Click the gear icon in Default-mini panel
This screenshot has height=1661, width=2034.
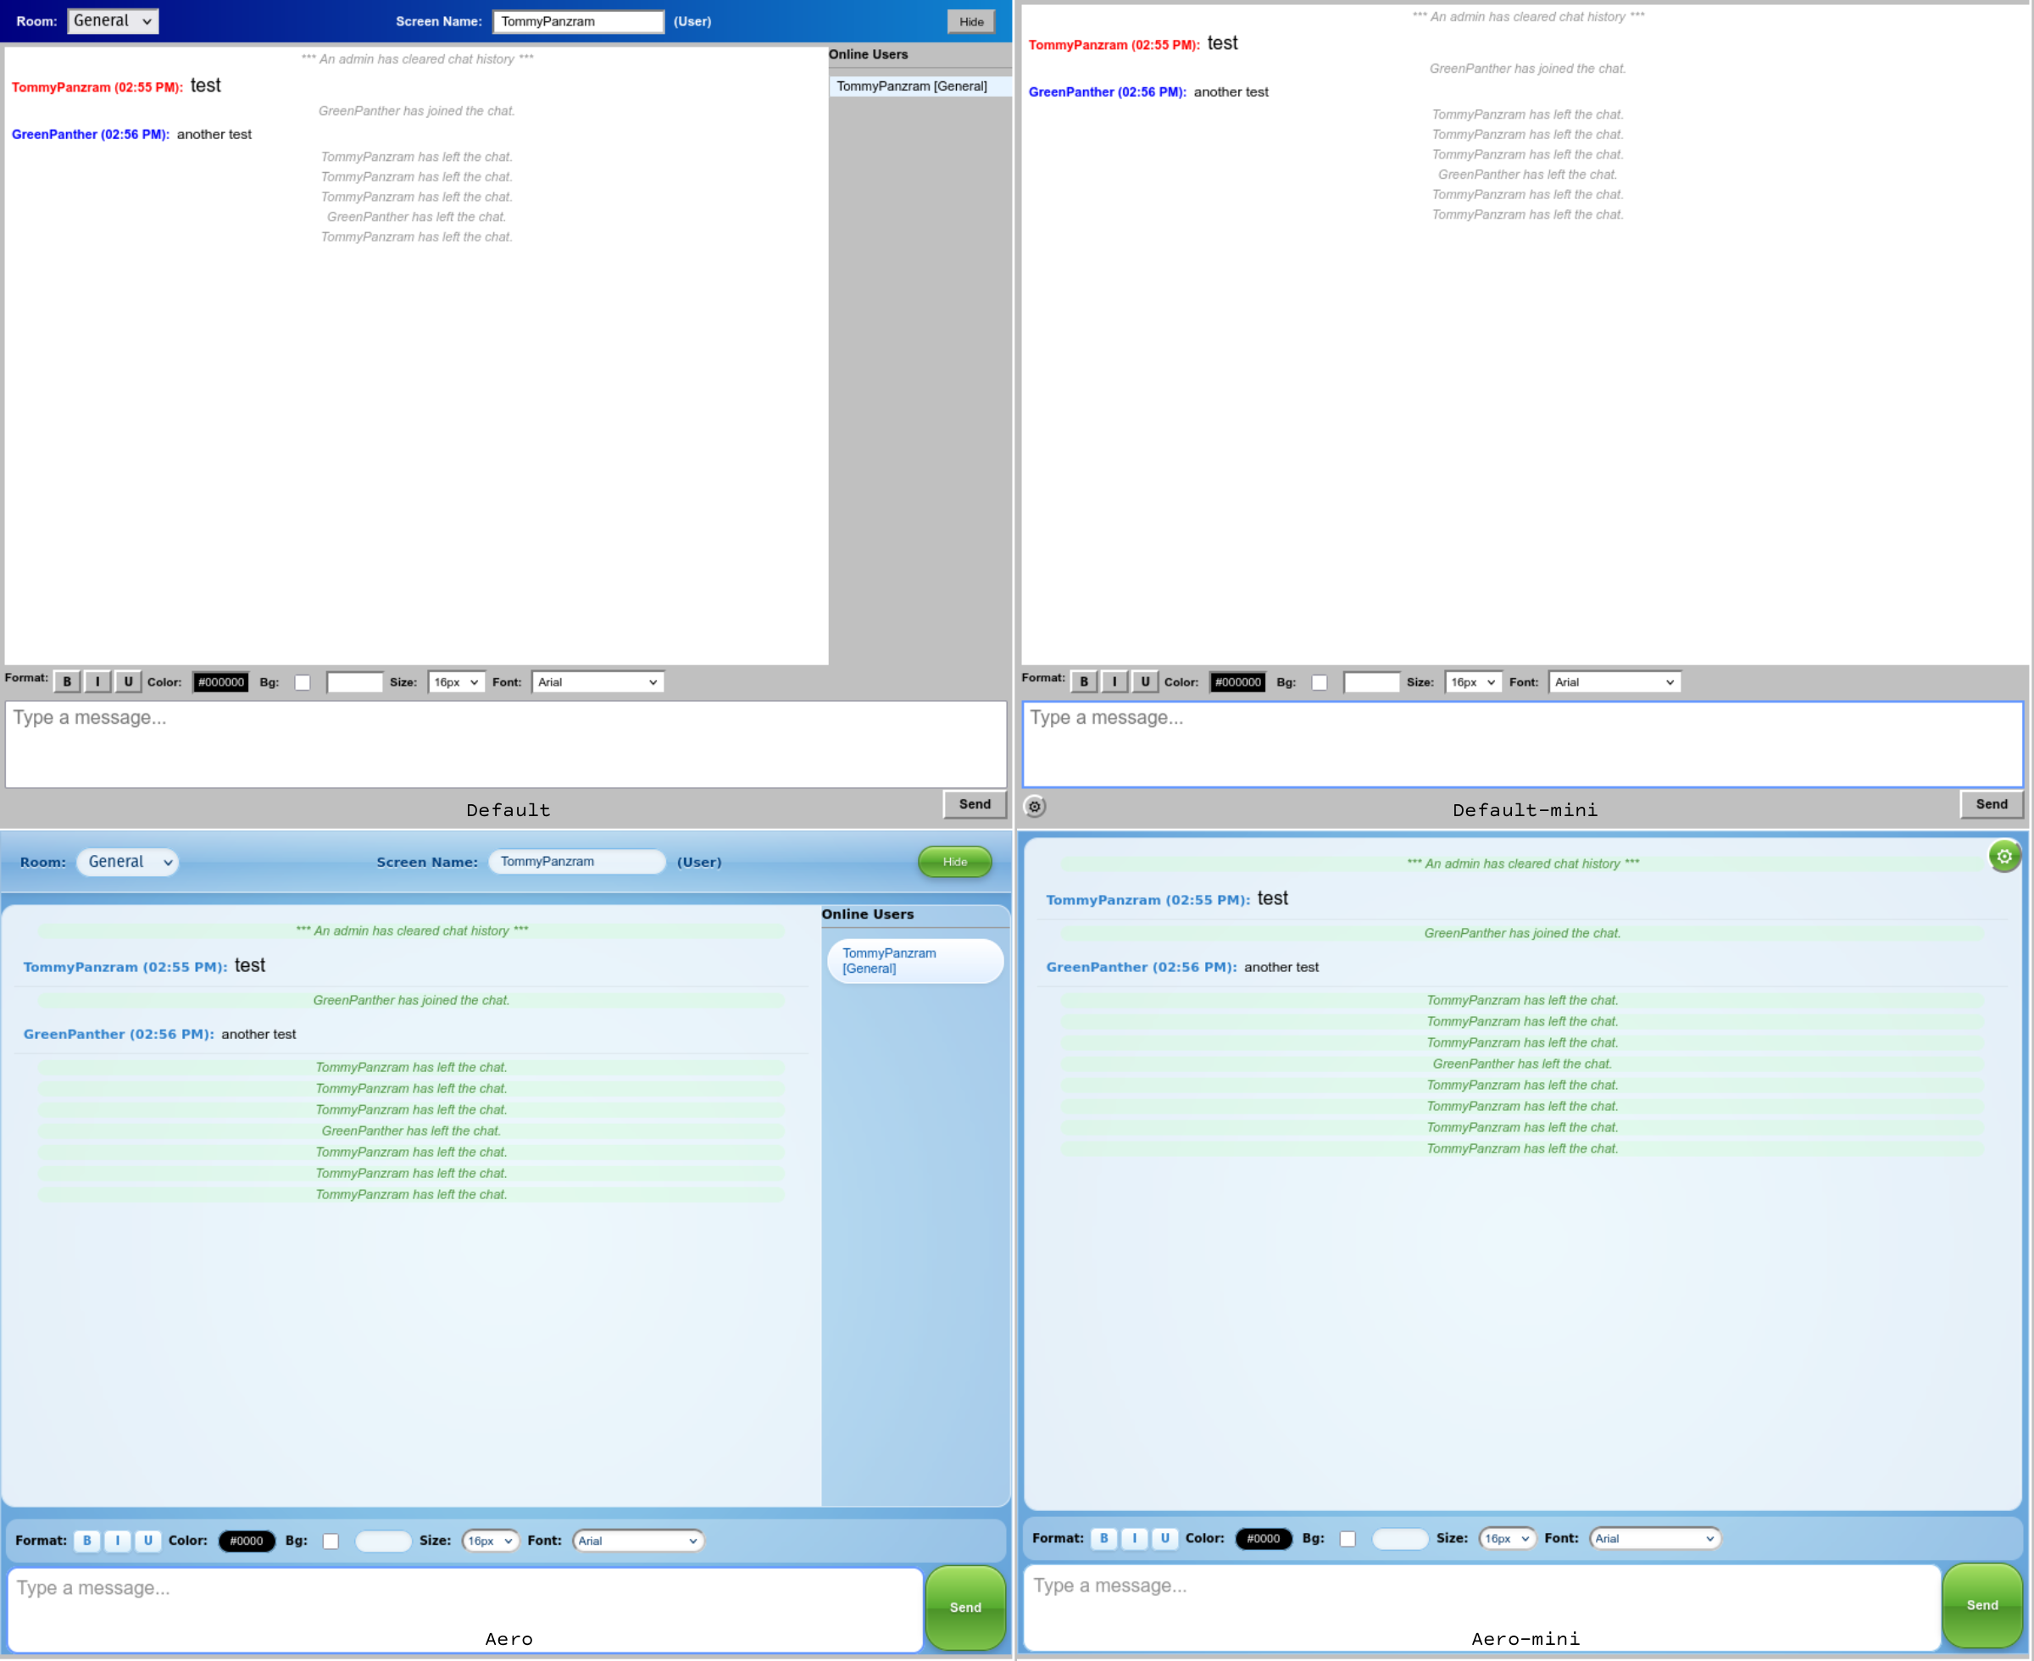[1034, 807]
